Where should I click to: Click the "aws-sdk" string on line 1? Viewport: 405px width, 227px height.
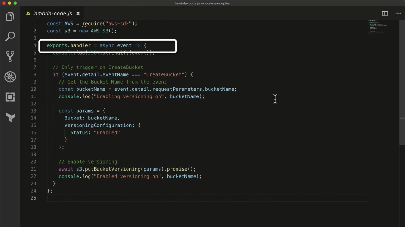(x=120, y=24)
